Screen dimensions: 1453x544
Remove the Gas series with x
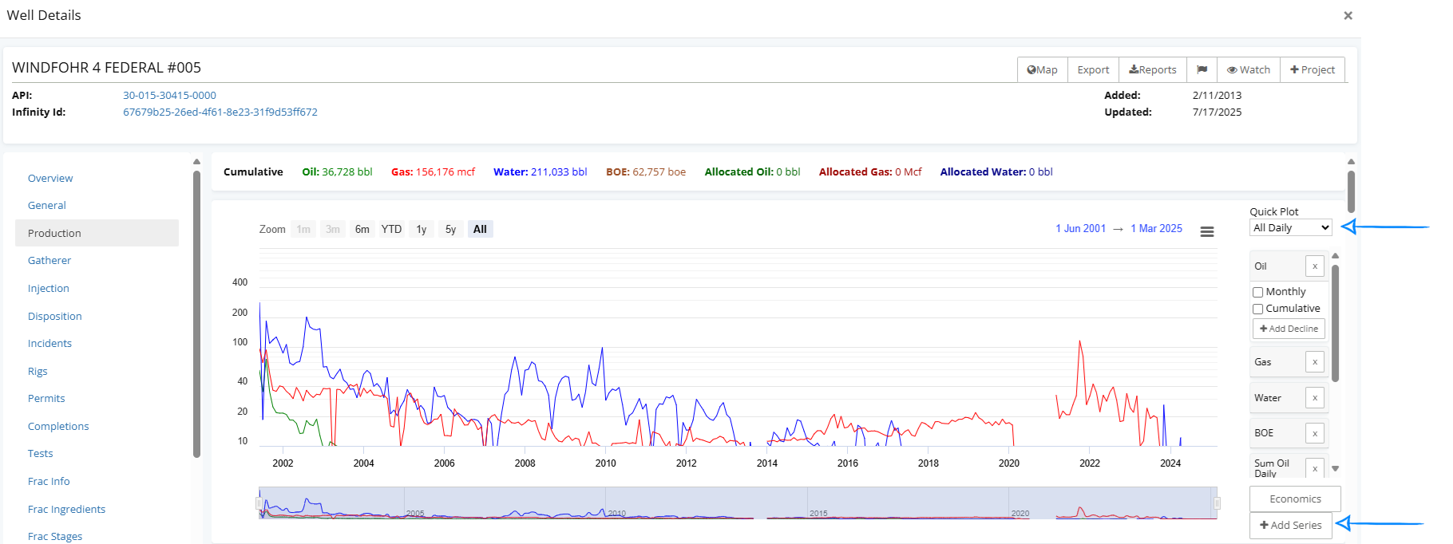click(1314, 362)
